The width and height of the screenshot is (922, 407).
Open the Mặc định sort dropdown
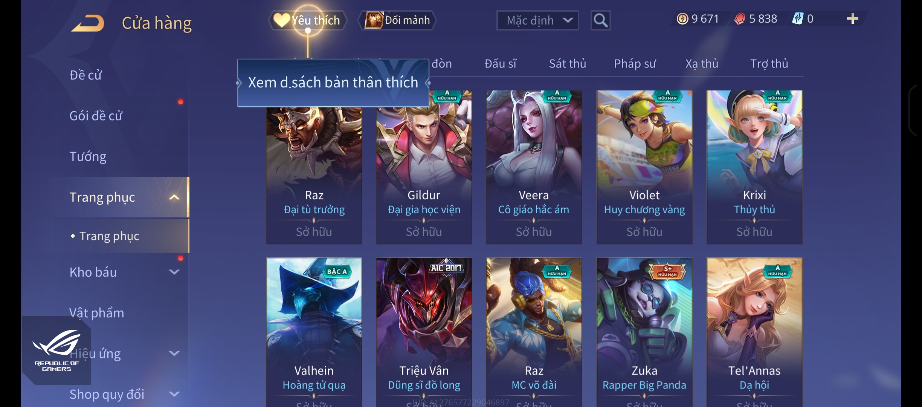pos(537,20)
